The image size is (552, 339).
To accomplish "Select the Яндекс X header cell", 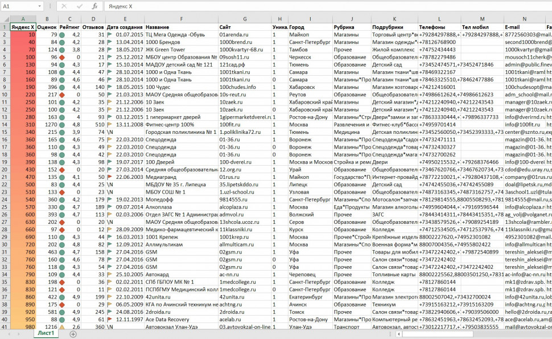I will pyautogui.click(x=23, y=27).
